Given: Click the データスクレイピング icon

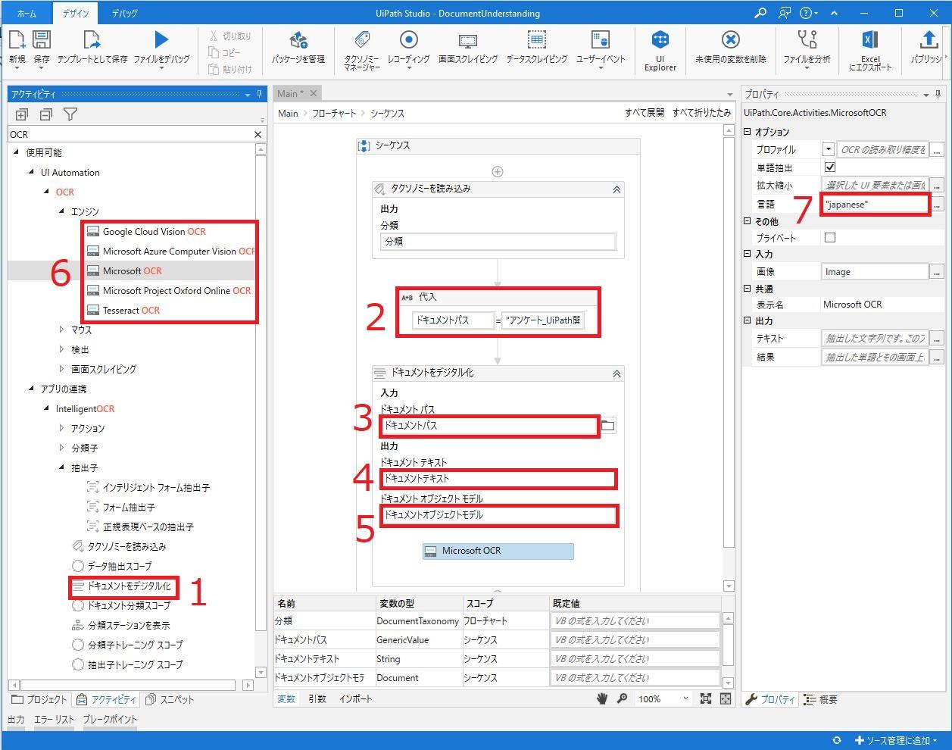Looking at the screenshot, I should tap(536, 40).
